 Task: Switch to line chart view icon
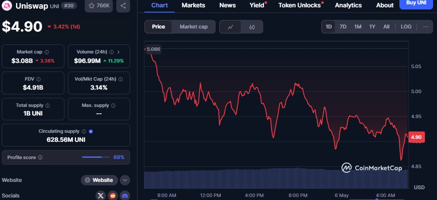(x=230, y=27)
